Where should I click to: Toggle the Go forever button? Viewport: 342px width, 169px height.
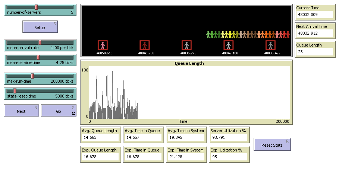click(59, 111)
